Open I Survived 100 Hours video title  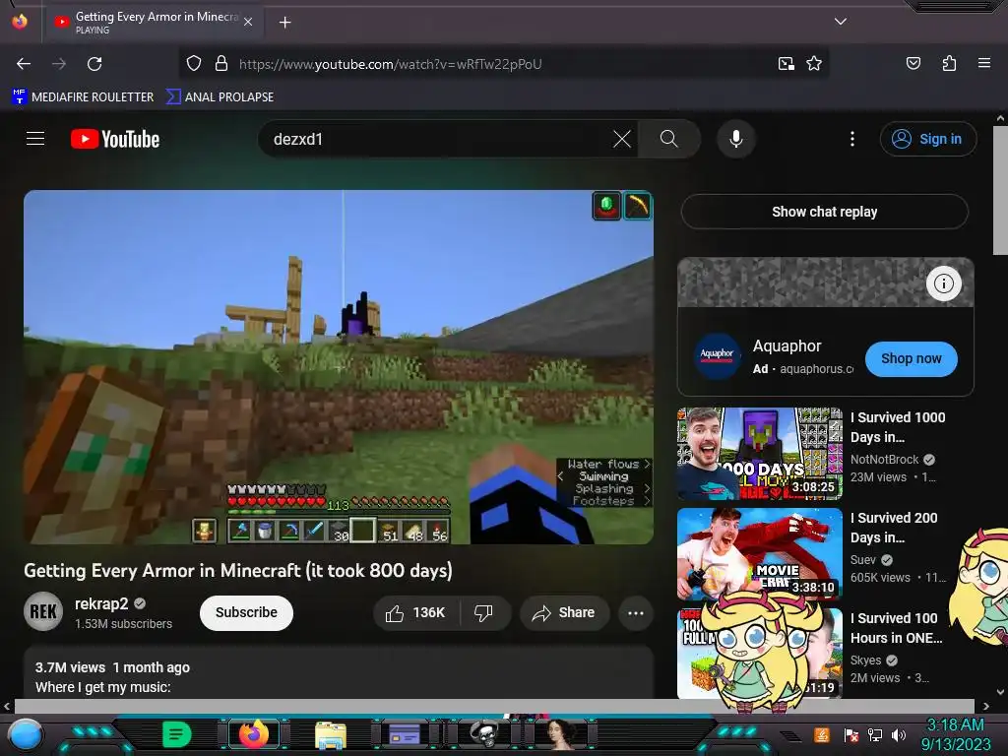click(x=897, y=628)
